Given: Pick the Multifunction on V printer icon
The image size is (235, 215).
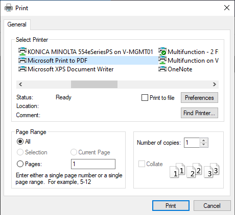Looking at the screenshot, I should (x=162, y=60).
